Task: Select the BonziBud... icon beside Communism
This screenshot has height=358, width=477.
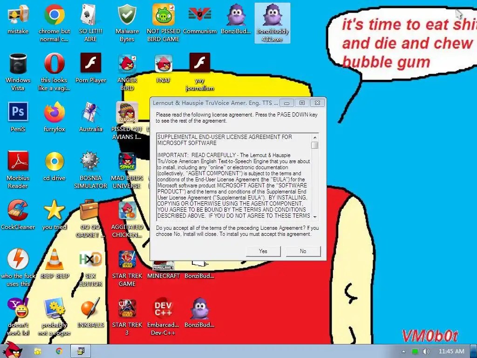Action: pyautogui.click(x=236, y=20)
